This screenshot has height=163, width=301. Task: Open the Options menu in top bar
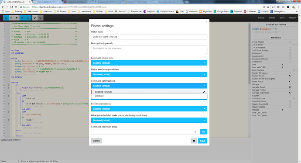(293, 17)
